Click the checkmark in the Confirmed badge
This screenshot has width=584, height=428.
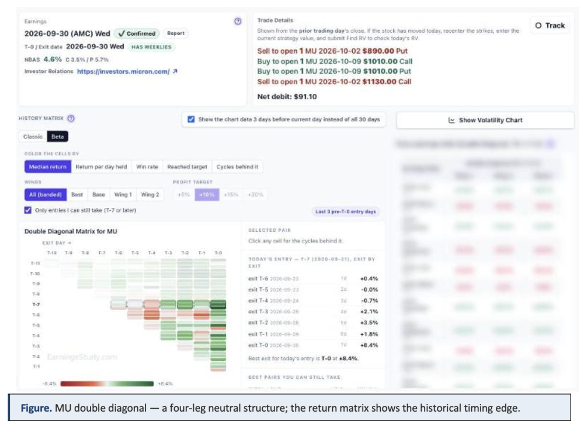[121, 33]
